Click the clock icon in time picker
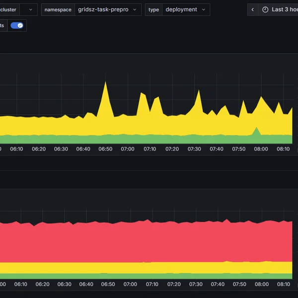 265,9
